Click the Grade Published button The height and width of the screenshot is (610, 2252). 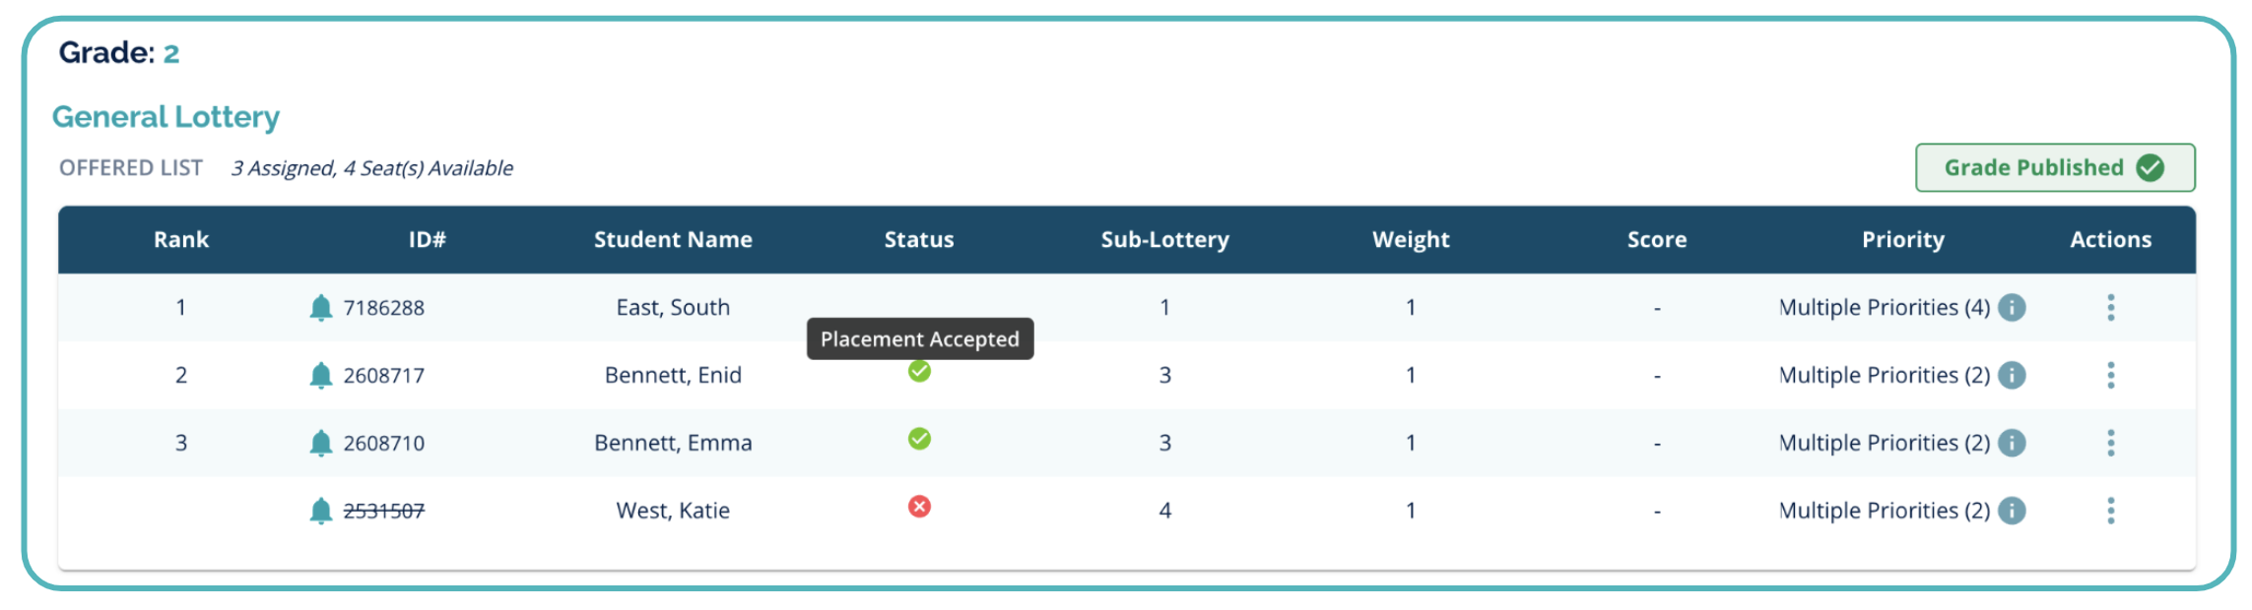coord(2054,168)
